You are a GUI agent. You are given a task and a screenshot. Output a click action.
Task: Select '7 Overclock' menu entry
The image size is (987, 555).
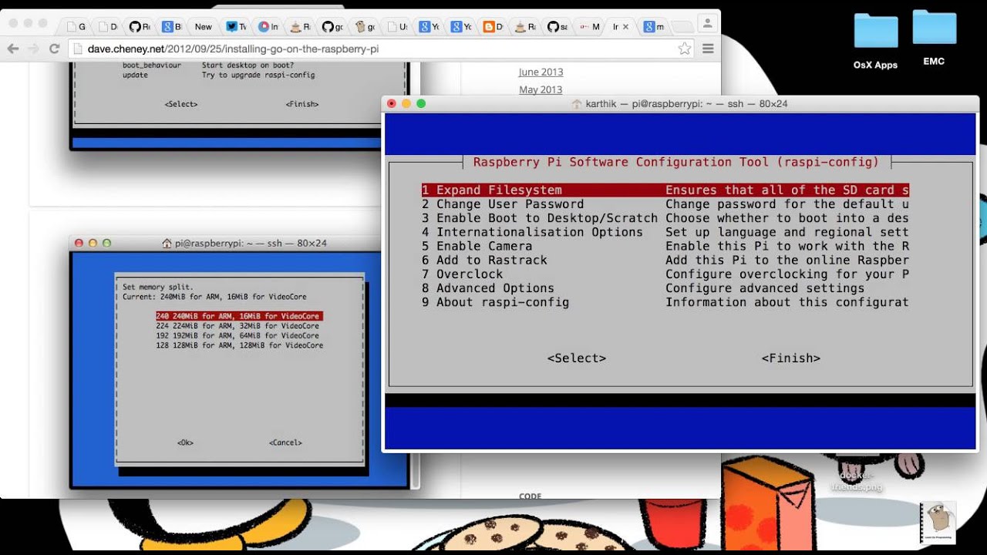[665, 274]
